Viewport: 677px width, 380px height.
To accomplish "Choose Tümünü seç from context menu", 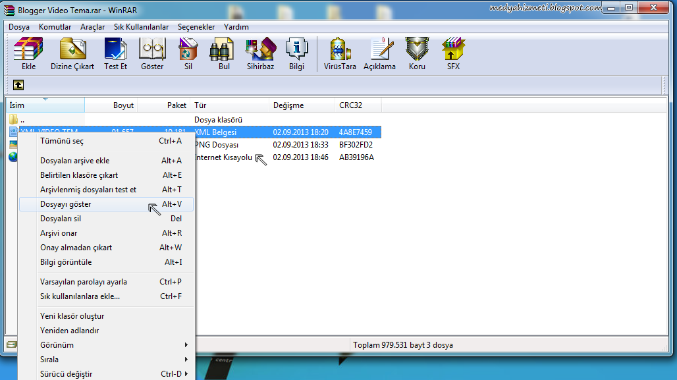I will (106, 141).
